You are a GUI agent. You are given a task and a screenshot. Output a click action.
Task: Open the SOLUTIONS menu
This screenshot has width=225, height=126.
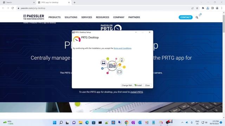[x=71, y=17]
